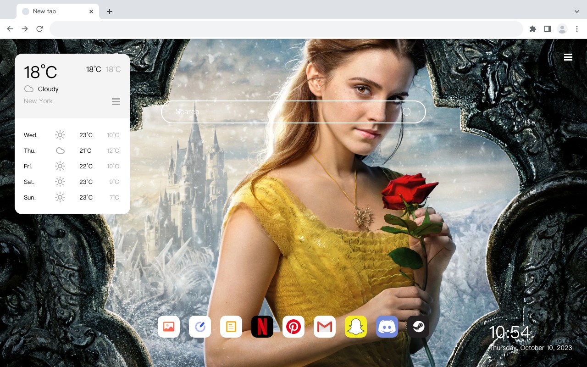This screenshot has width=587, height=367.
Task: Open the Snapchat shortcut
Action: (x=356, y=327)
